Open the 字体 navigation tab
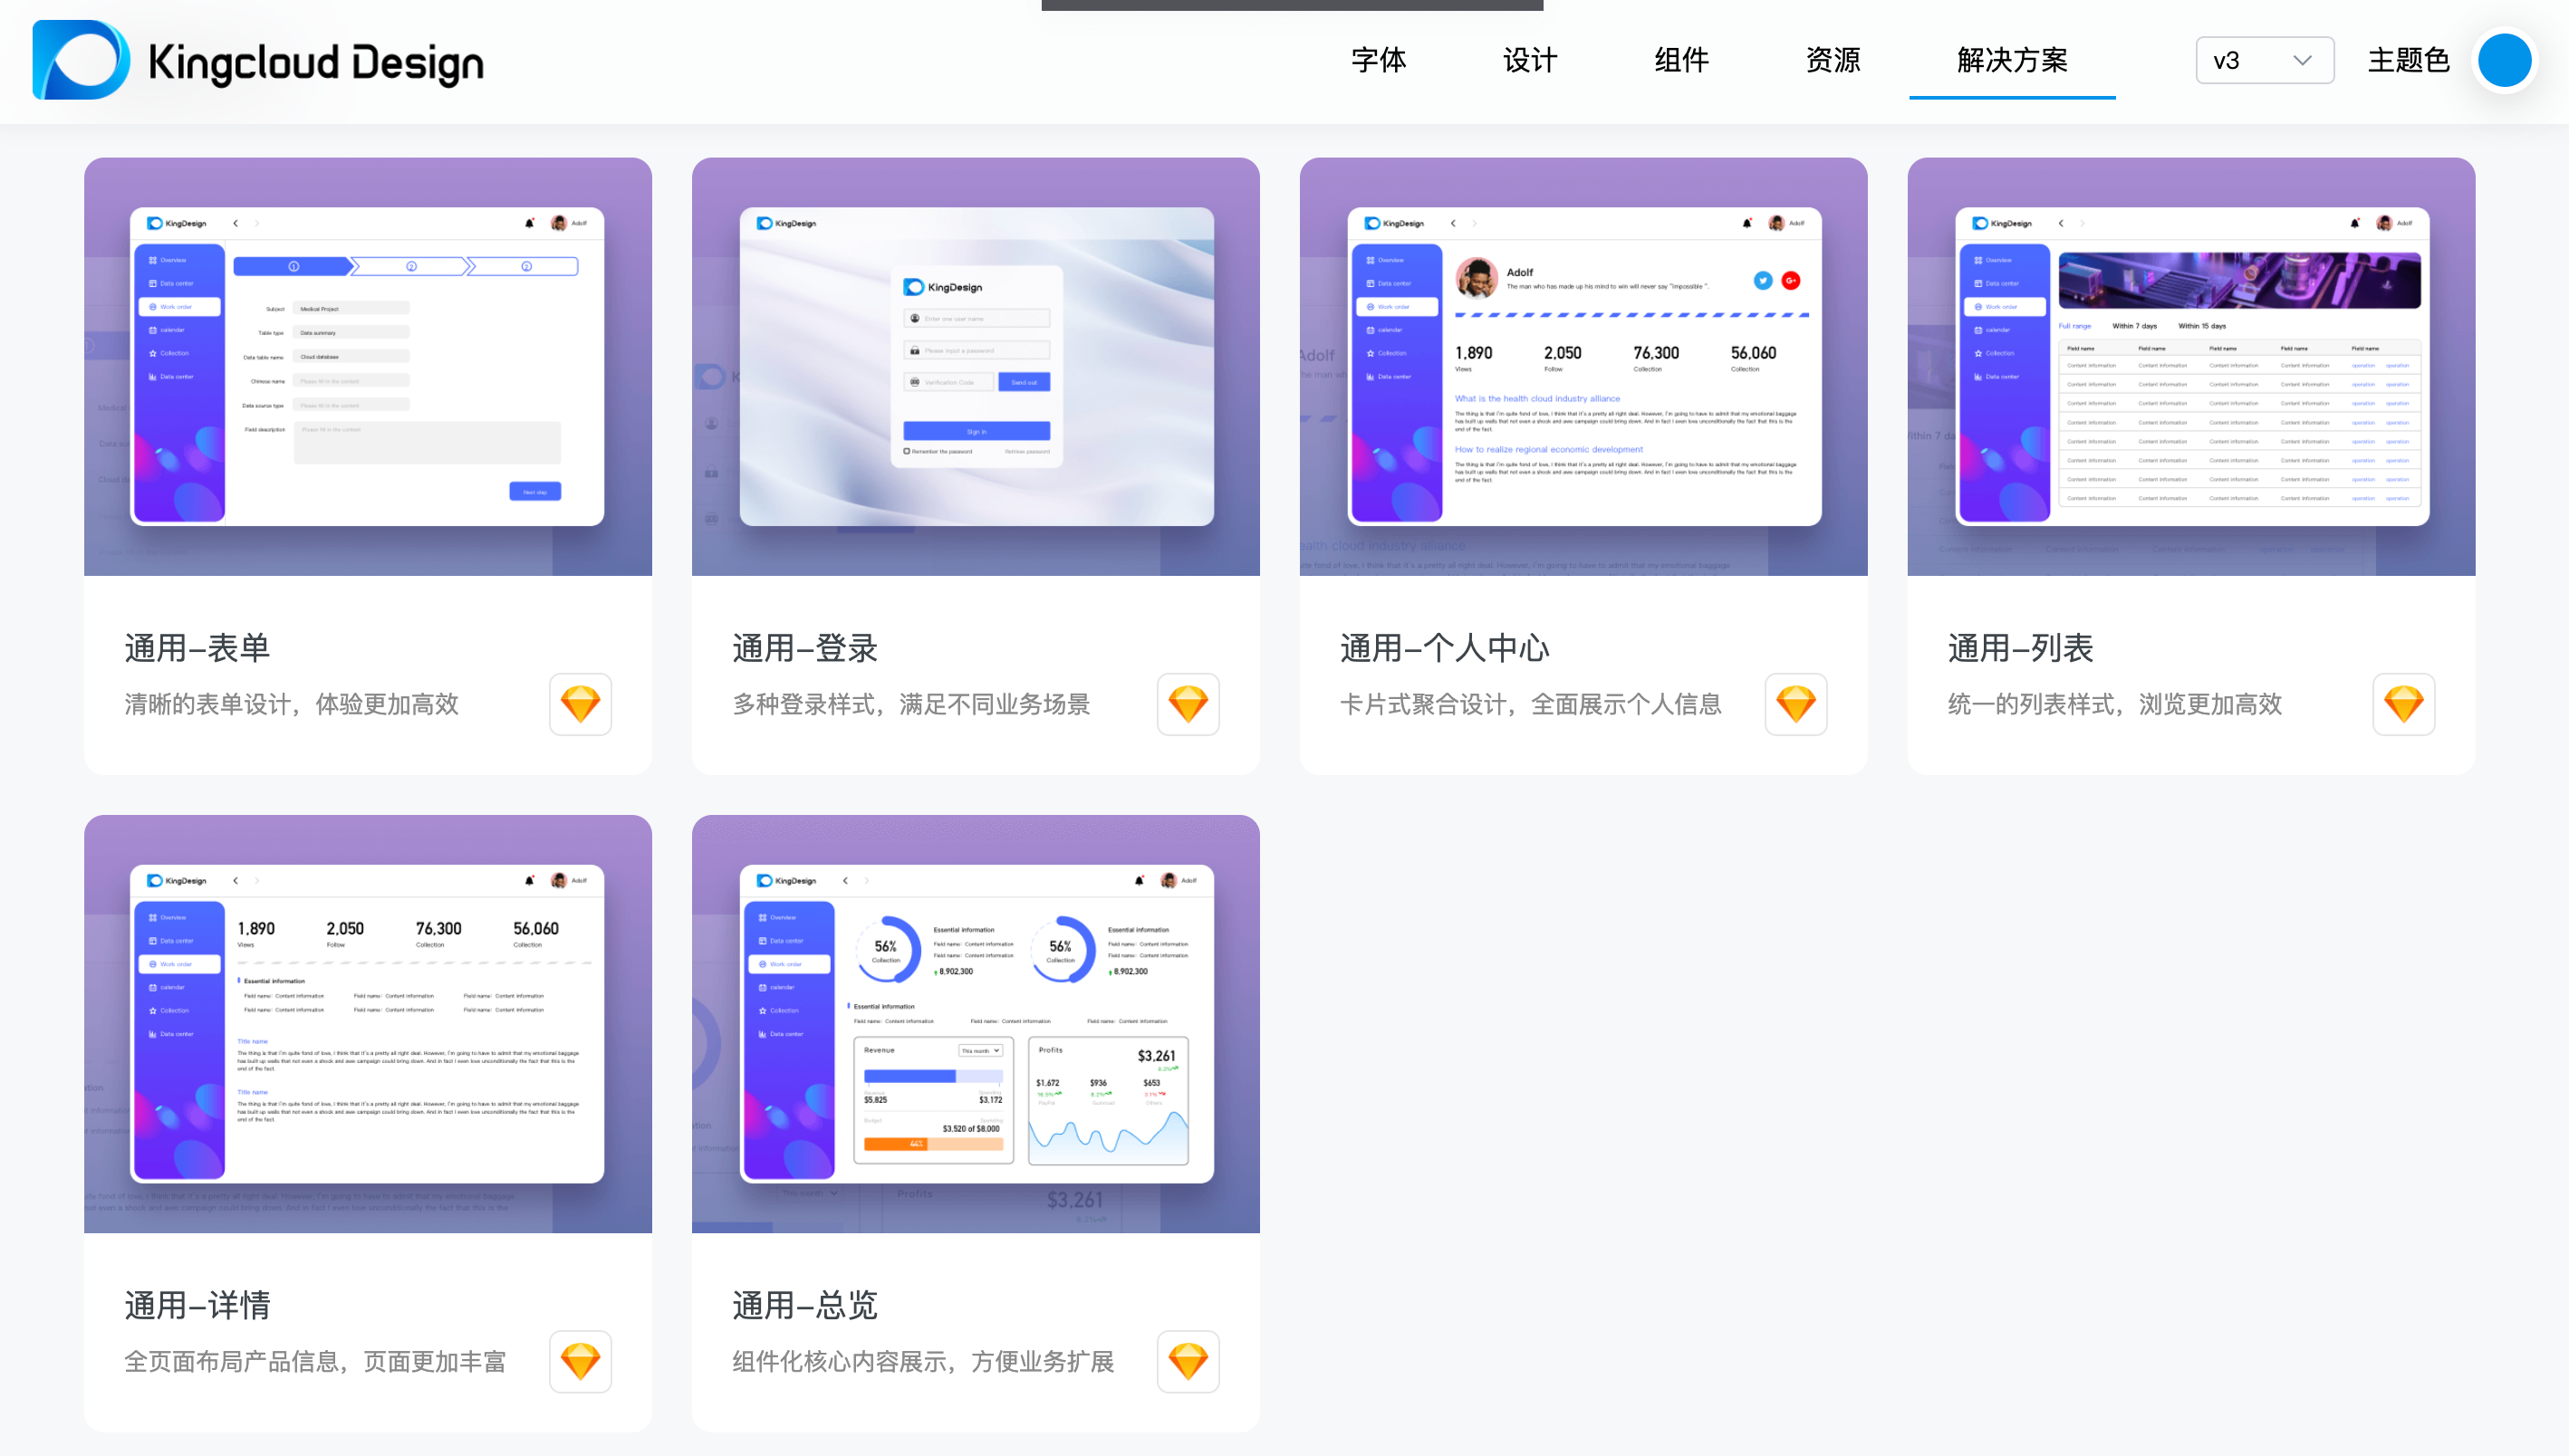This screenshot has width=2569, height=1456. click(x=1379, y=61)
